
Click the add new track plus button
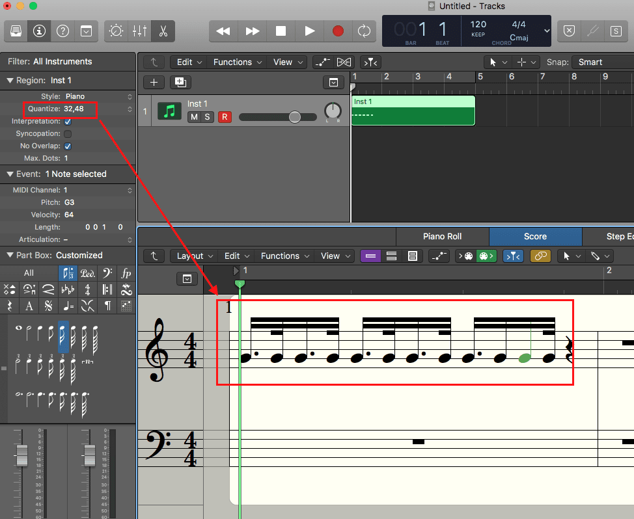pyautogui.click(x=154, y=82)
